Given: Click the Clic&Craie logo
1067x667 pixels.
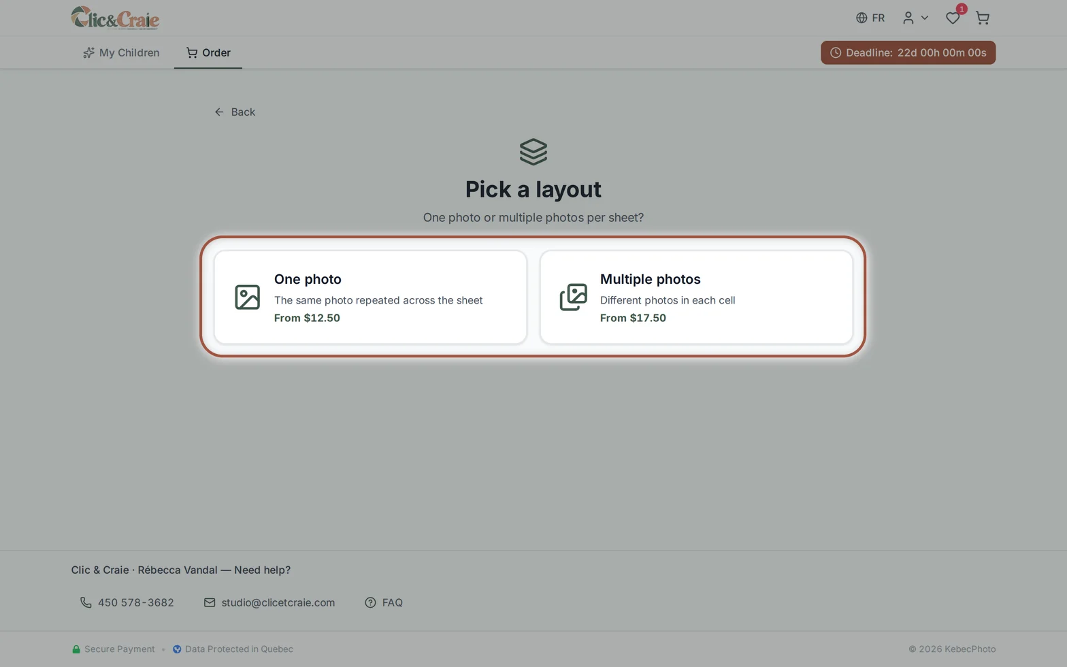Looking at the screenshot, I should coord(115,18).
